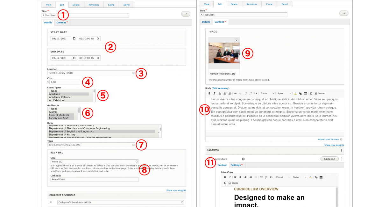The width and height of the screenshot is (389, 207).
Task: Insert table in the Intro Copy editor
Action: coord(321,177)
